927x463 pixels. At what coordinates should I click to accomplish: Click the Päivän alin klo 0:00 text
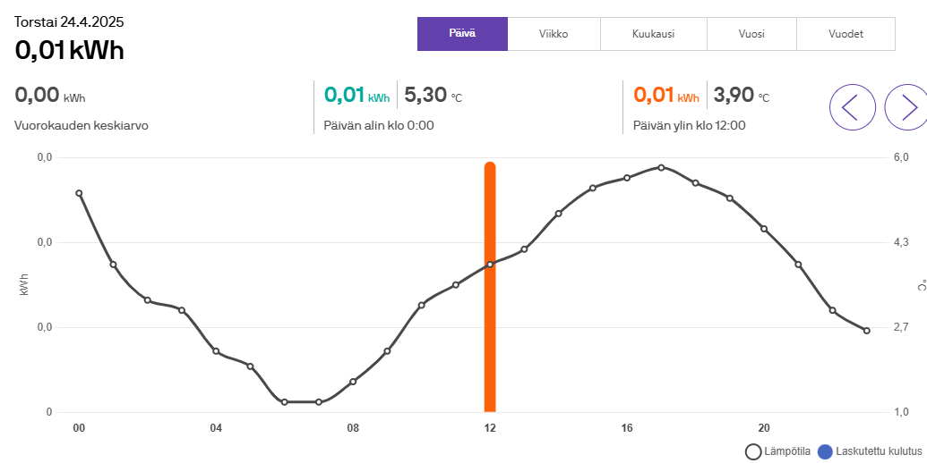pos(379,125)
